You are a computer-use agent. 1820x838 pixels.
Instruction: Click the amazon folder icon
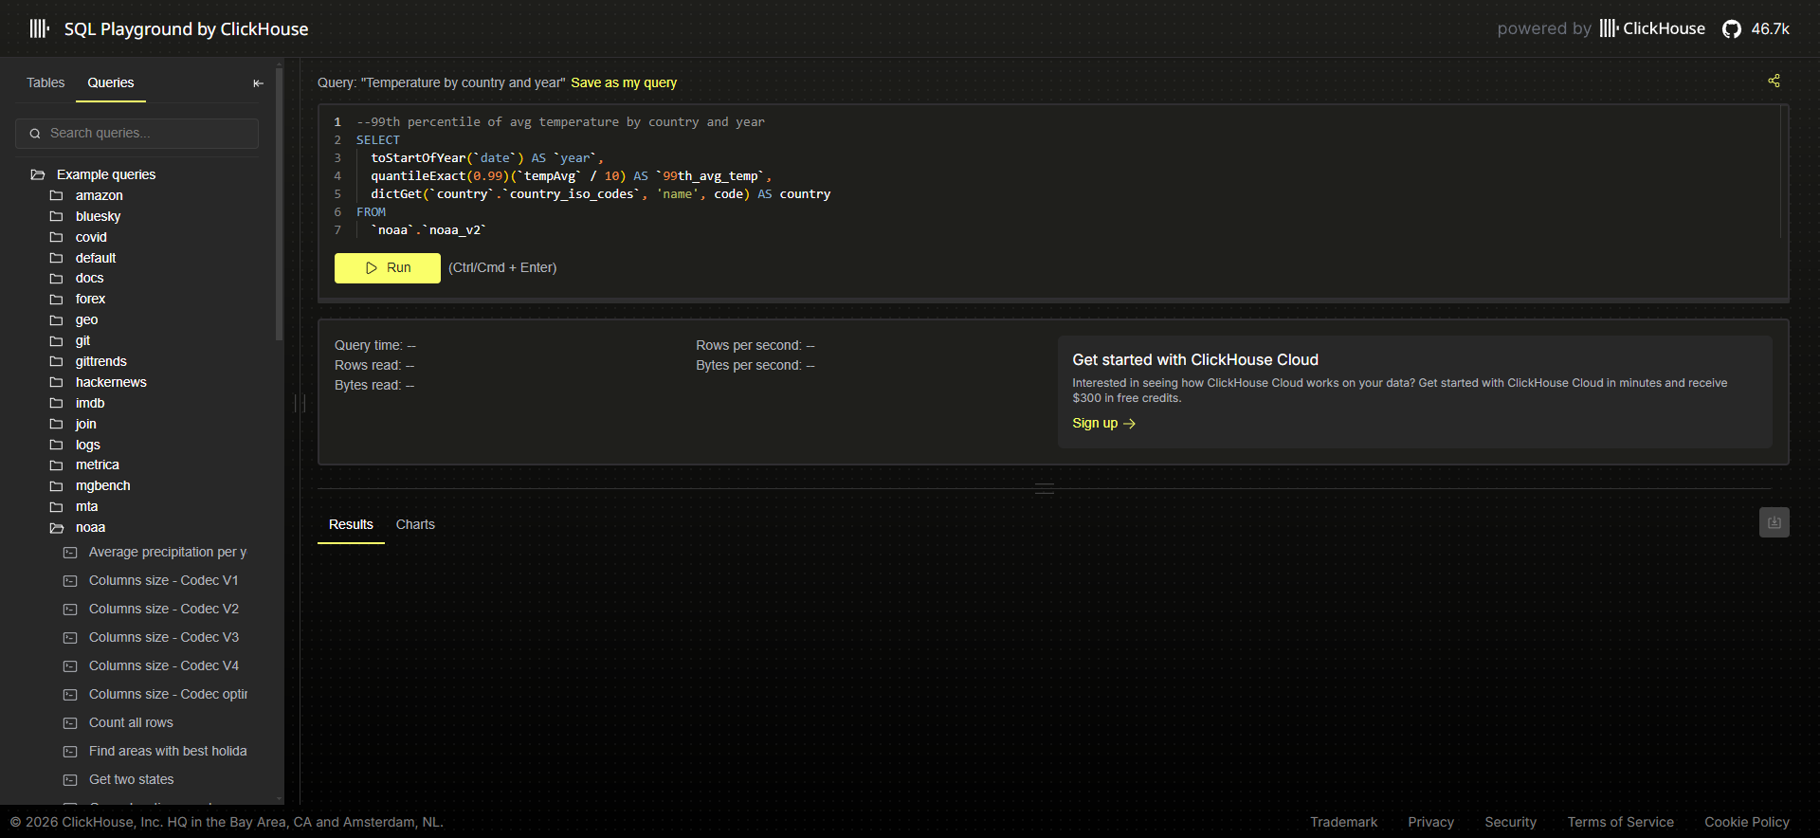click(56, 195)
